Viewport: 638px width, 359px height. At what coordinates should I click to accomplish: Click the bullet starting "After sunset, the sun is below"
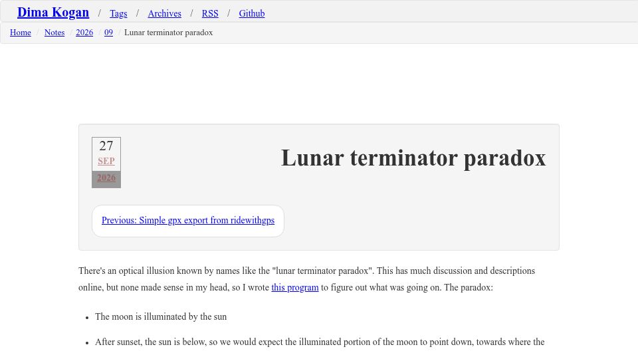[x=320, y=342]
